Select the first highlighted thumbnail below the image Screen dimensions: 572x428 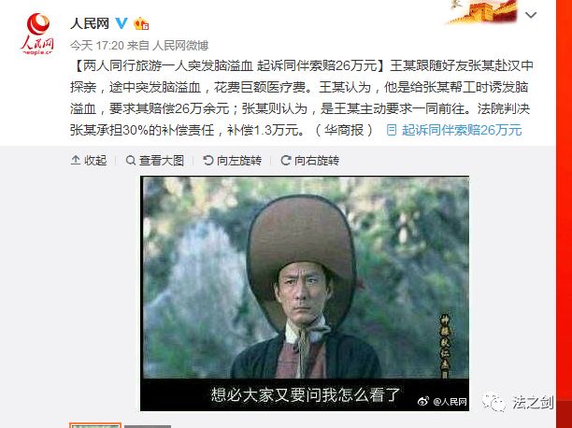coord(94,425)
